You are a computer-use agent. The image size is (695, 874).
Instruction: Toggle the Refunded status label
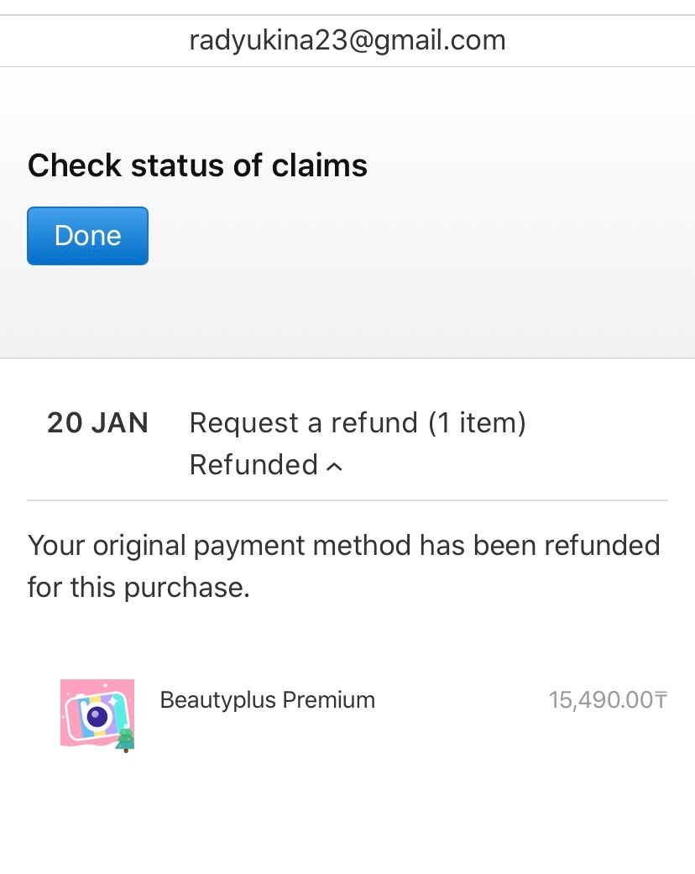pyautogui.click(x=253, y=465)
